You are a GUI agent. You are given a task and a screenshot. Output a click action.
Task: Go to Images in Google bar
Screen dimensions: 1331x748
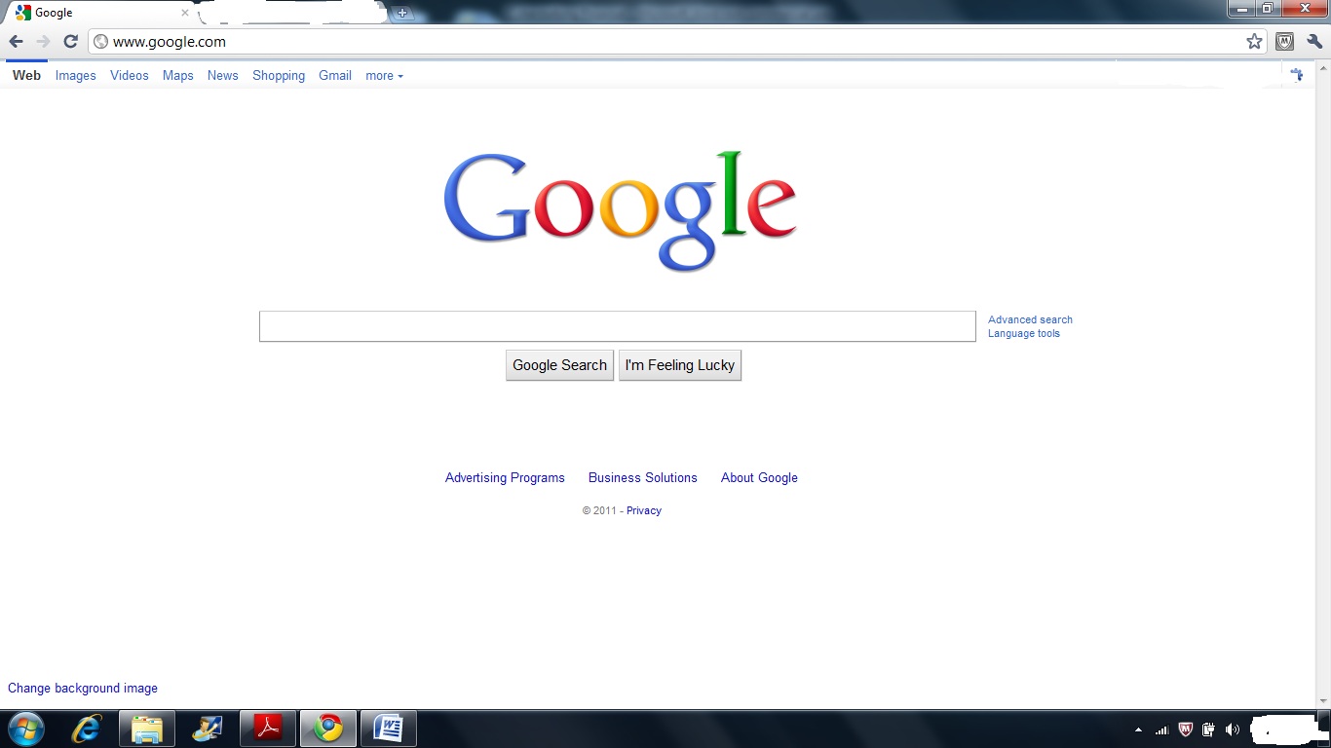tap(75, 75)
